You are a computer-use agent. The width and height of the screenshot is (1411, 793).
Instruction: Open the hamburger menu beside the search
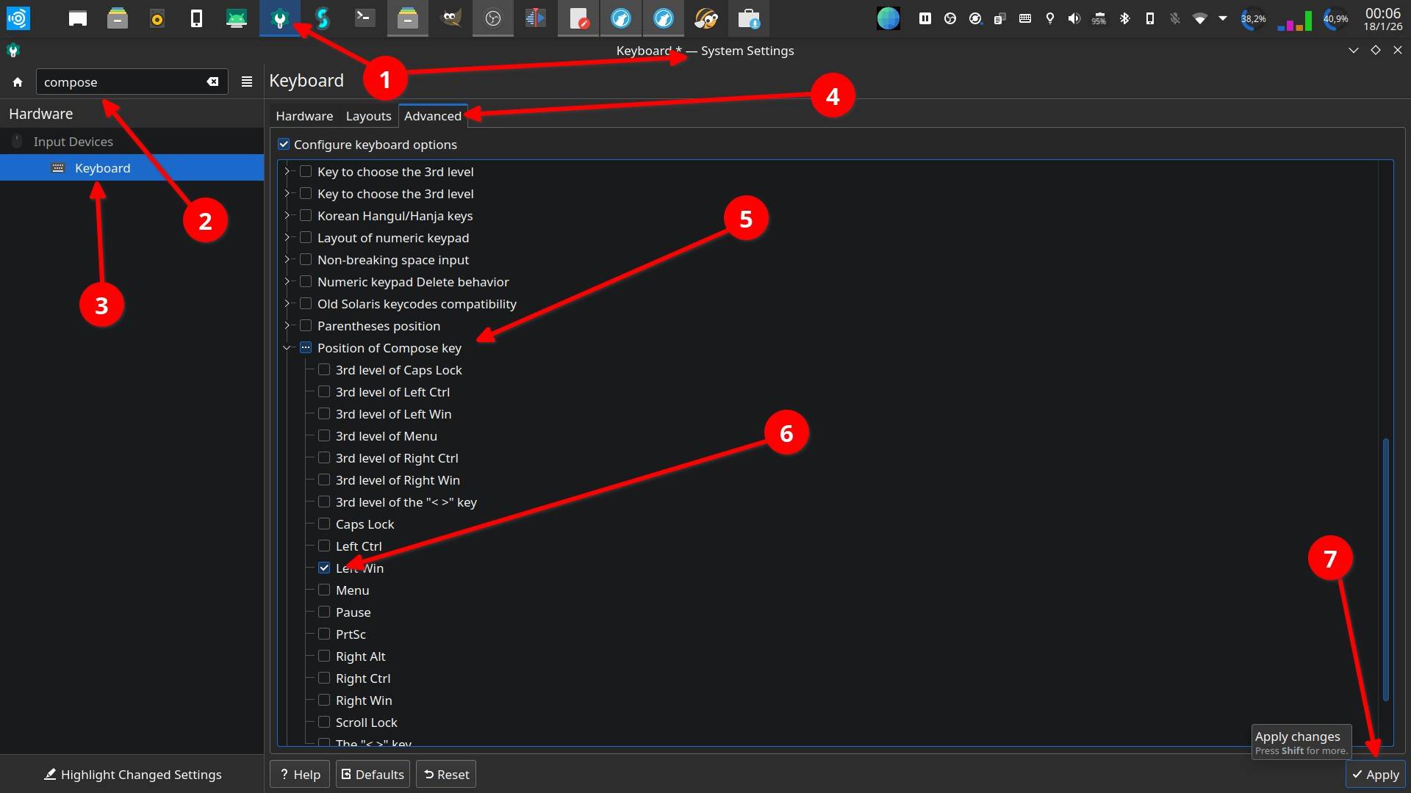click(x=247, y=82)
